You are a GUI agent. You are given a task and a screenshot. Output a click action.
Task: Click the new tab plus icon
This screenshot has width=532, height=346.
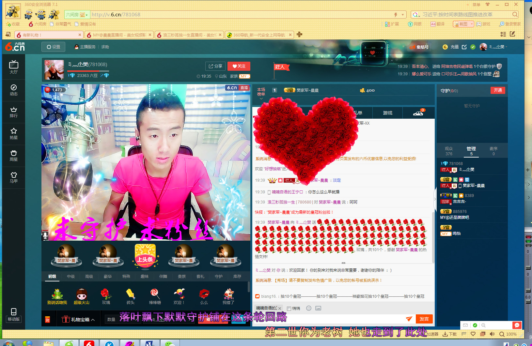[x=299, y=35]
